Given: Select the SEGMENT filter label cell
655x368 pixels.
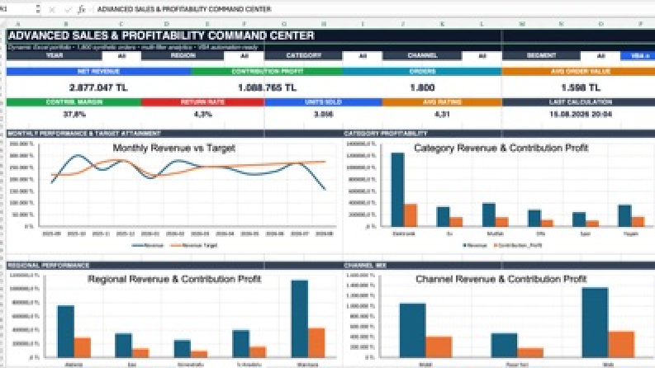Looking at the screenshot, I should (x=541, y=56).
